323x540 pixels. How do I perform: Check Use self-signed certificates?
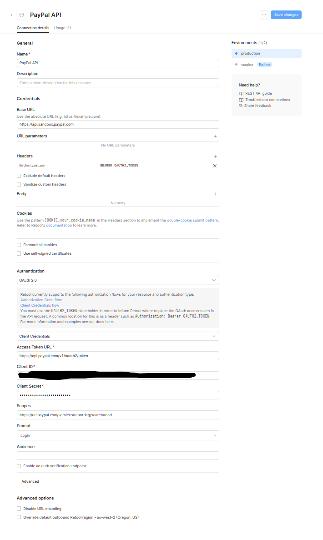pyautogui.click(x=19, y=254)
